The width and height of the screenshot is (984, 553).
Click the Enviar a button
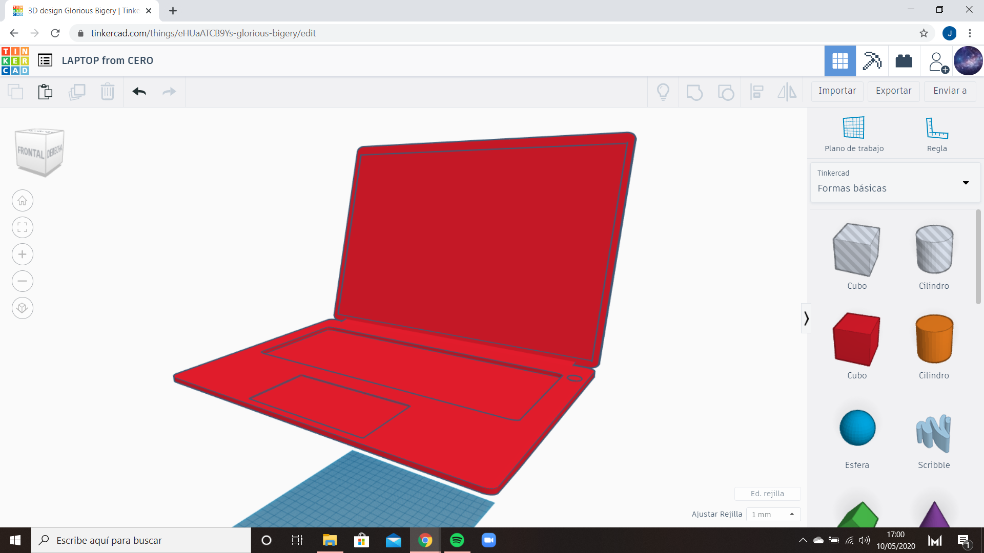coord(950,91)
